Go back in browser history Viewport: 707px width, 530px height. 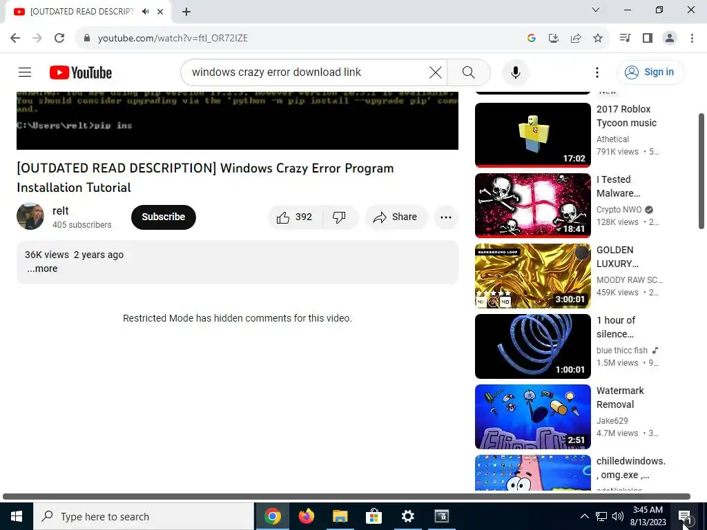(x=15, y=38)
